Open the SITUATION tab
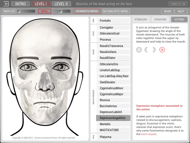190x143 pixels. (x=160, y=20)
